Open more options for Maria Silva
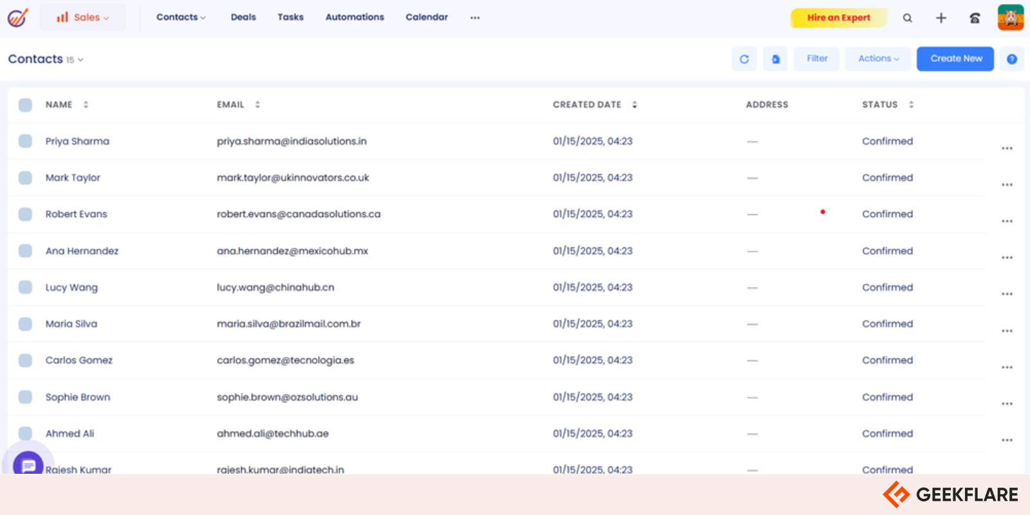Screen dimensions: 1030x515 1007,331
